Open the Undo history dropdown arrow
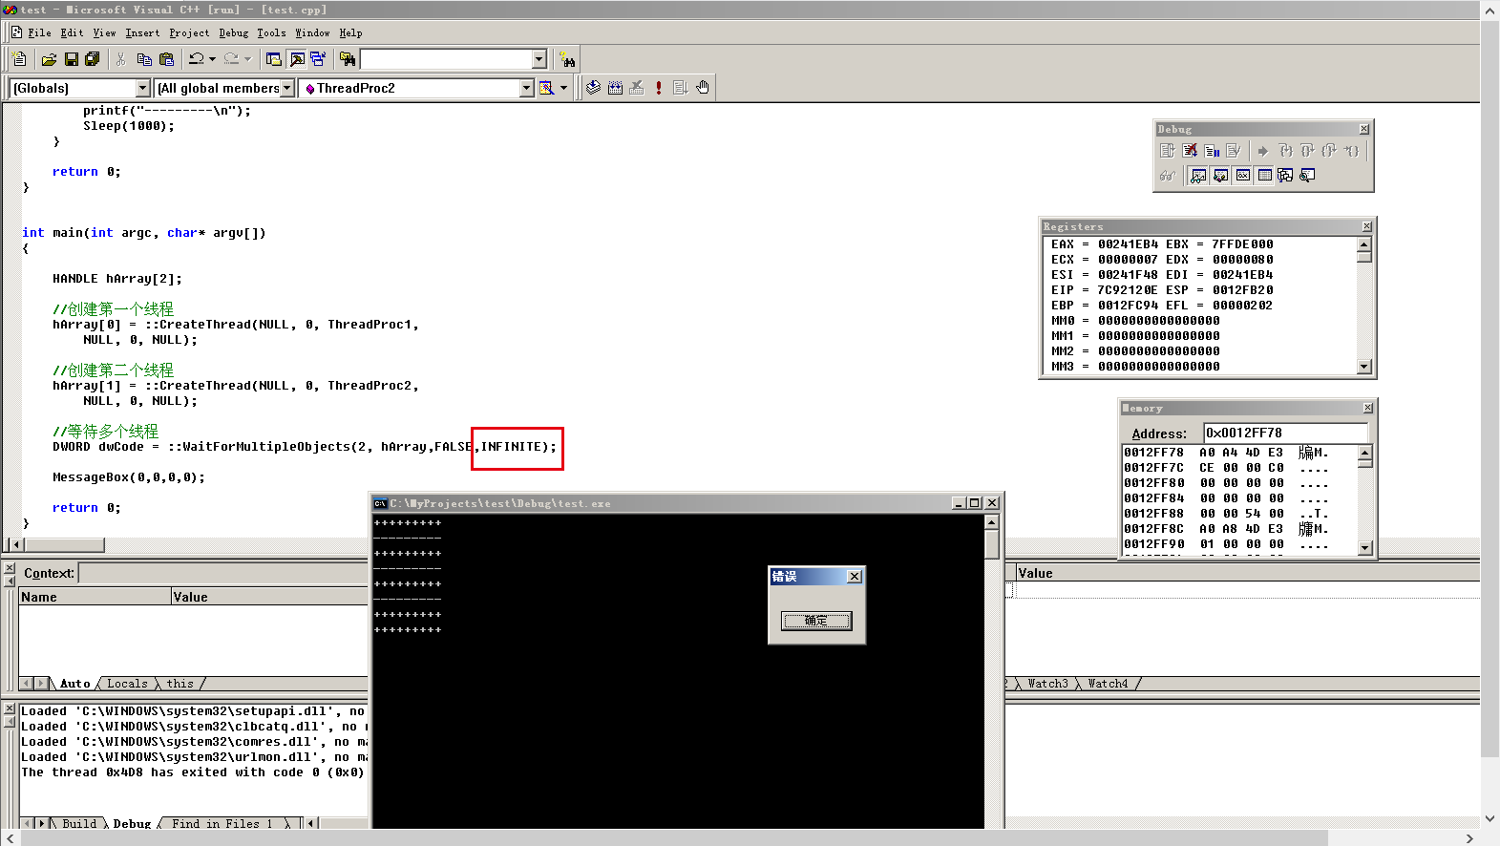The height and width of the screenshot is (846, 1500). 212,59
